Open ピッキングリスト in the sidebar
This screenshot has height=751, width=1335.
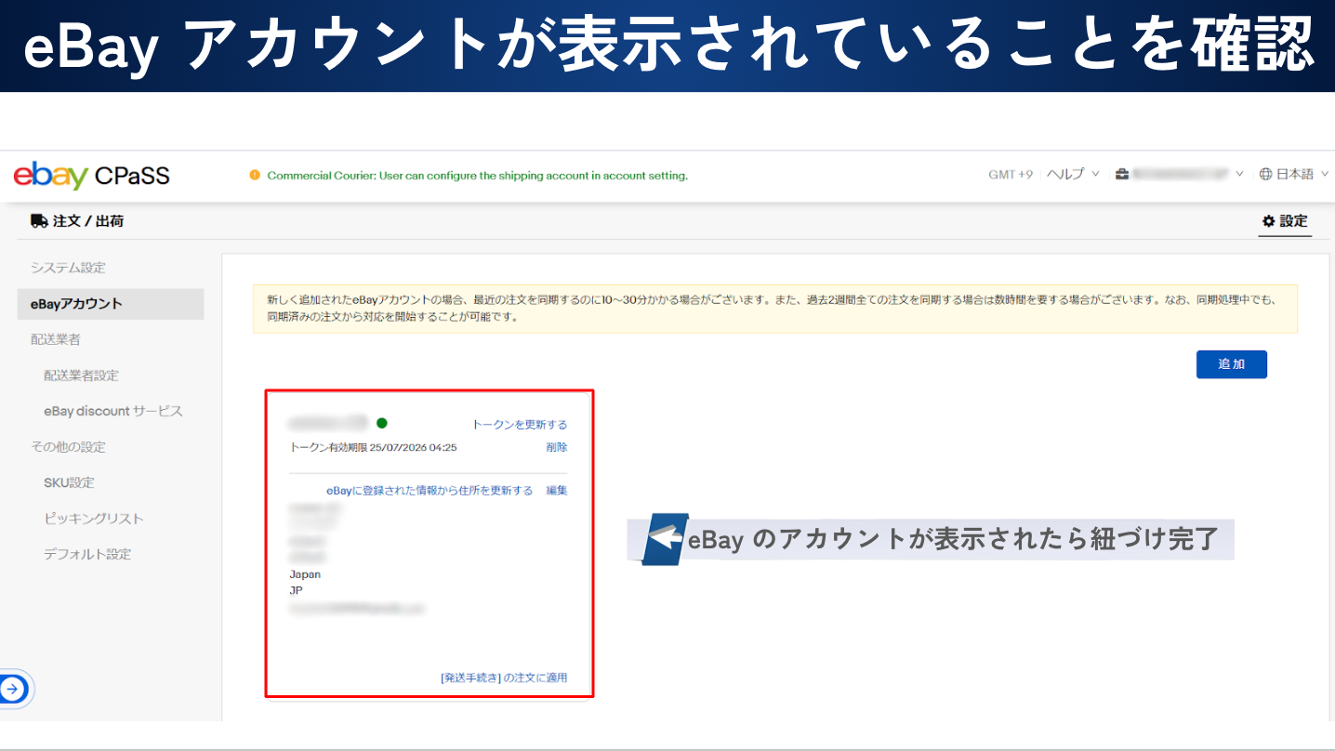(94, 519)
